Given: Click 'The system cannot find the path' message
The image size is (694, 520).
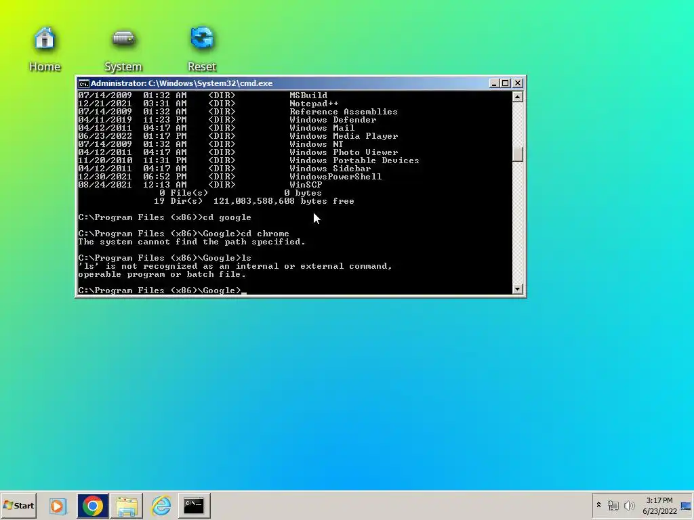Looking at the screenshot, I should click(x=192, y=242).
